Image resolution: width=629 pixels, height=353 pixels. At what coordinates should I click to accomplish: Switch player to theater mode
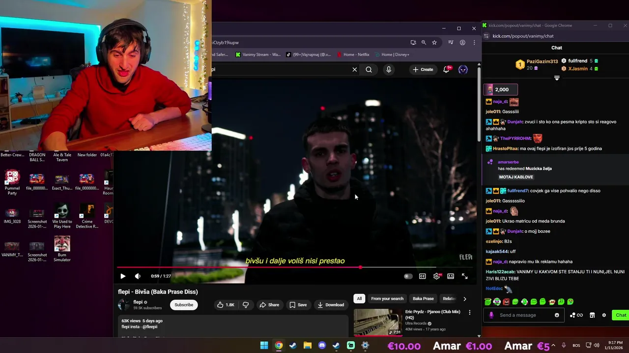pyautogui.click(x=451, y=276)
